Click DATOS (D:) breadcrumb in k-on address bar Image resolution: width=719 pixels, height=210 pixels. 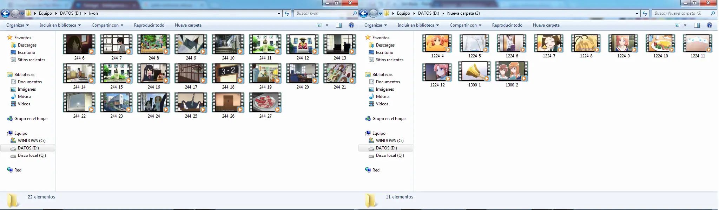pyautogui.click(x=70, y=13)
